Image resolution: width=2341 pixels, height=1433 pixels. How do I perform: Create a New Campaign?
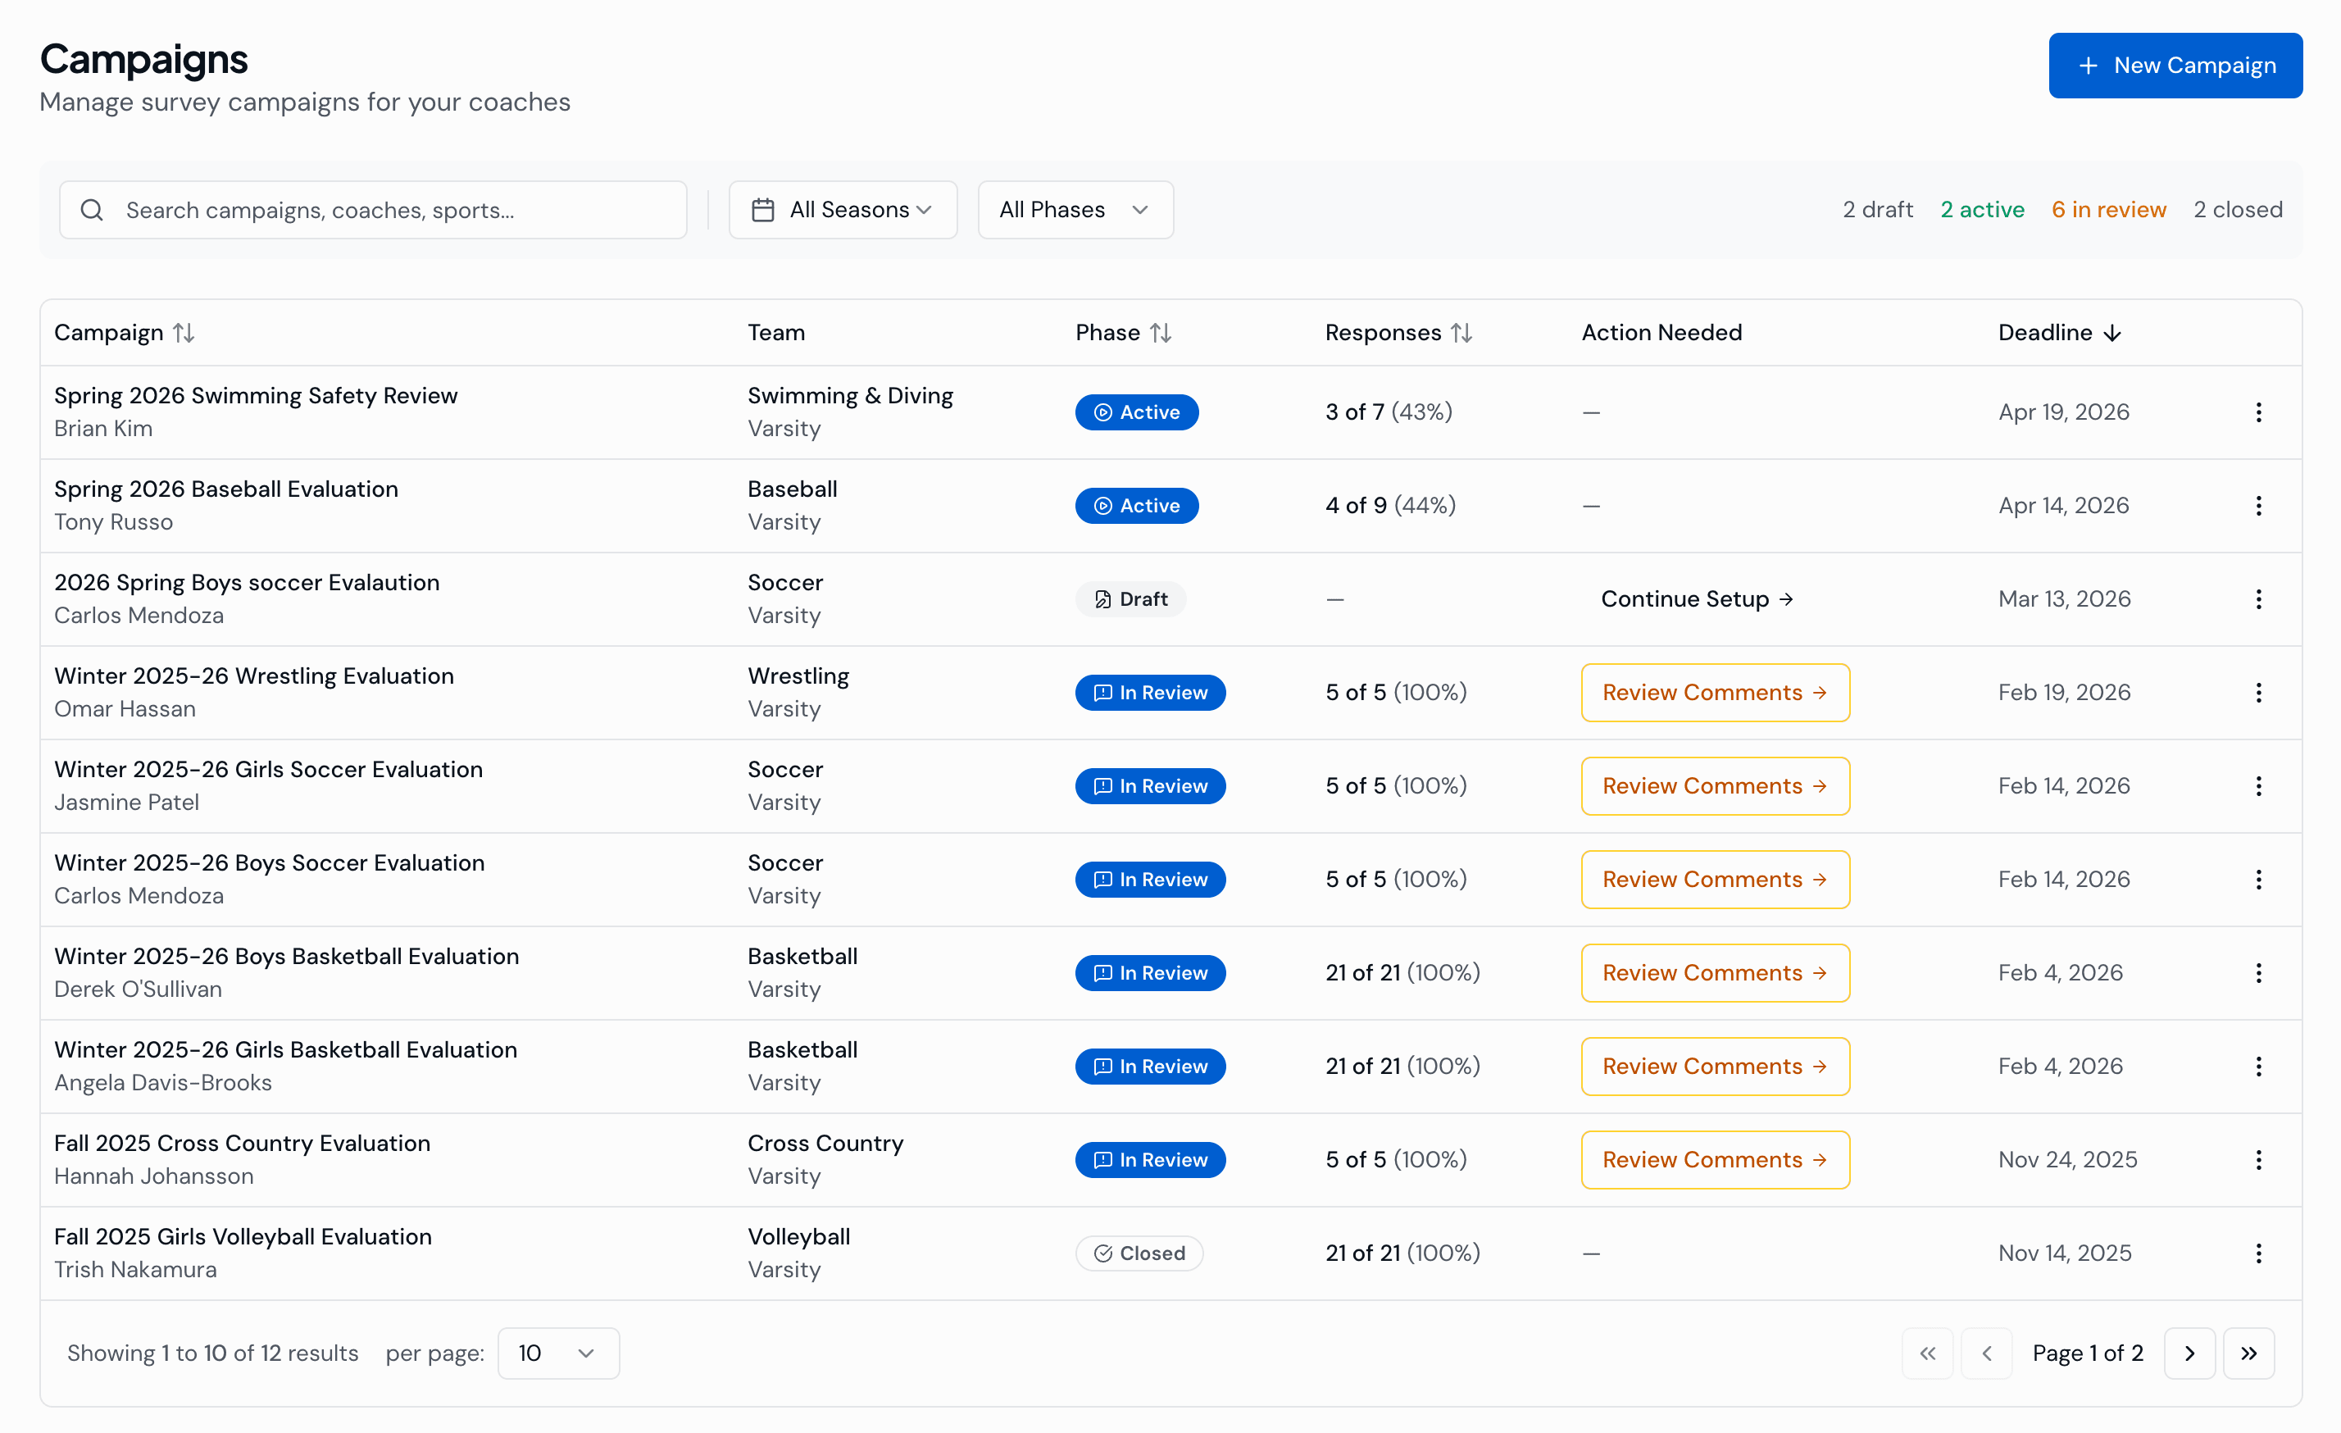tap(2175, 66)
